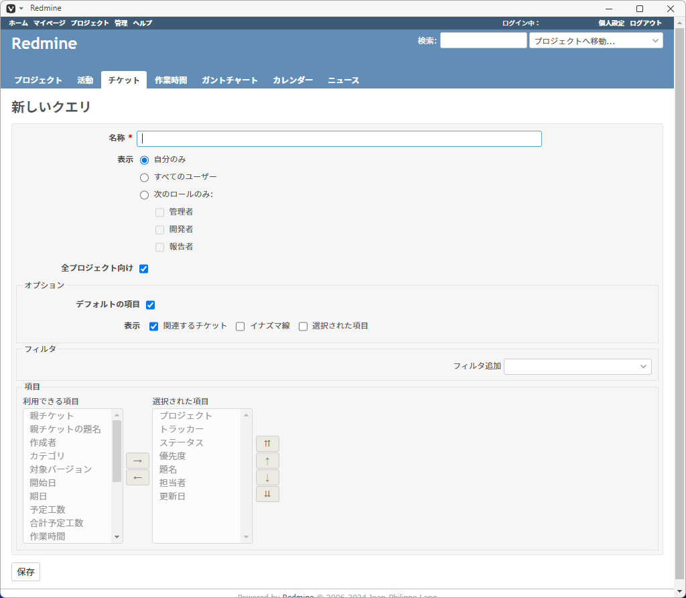Switch to the プロジェクト tab
This screenshot has height=598, width=686.
click(x=38, y=80)
